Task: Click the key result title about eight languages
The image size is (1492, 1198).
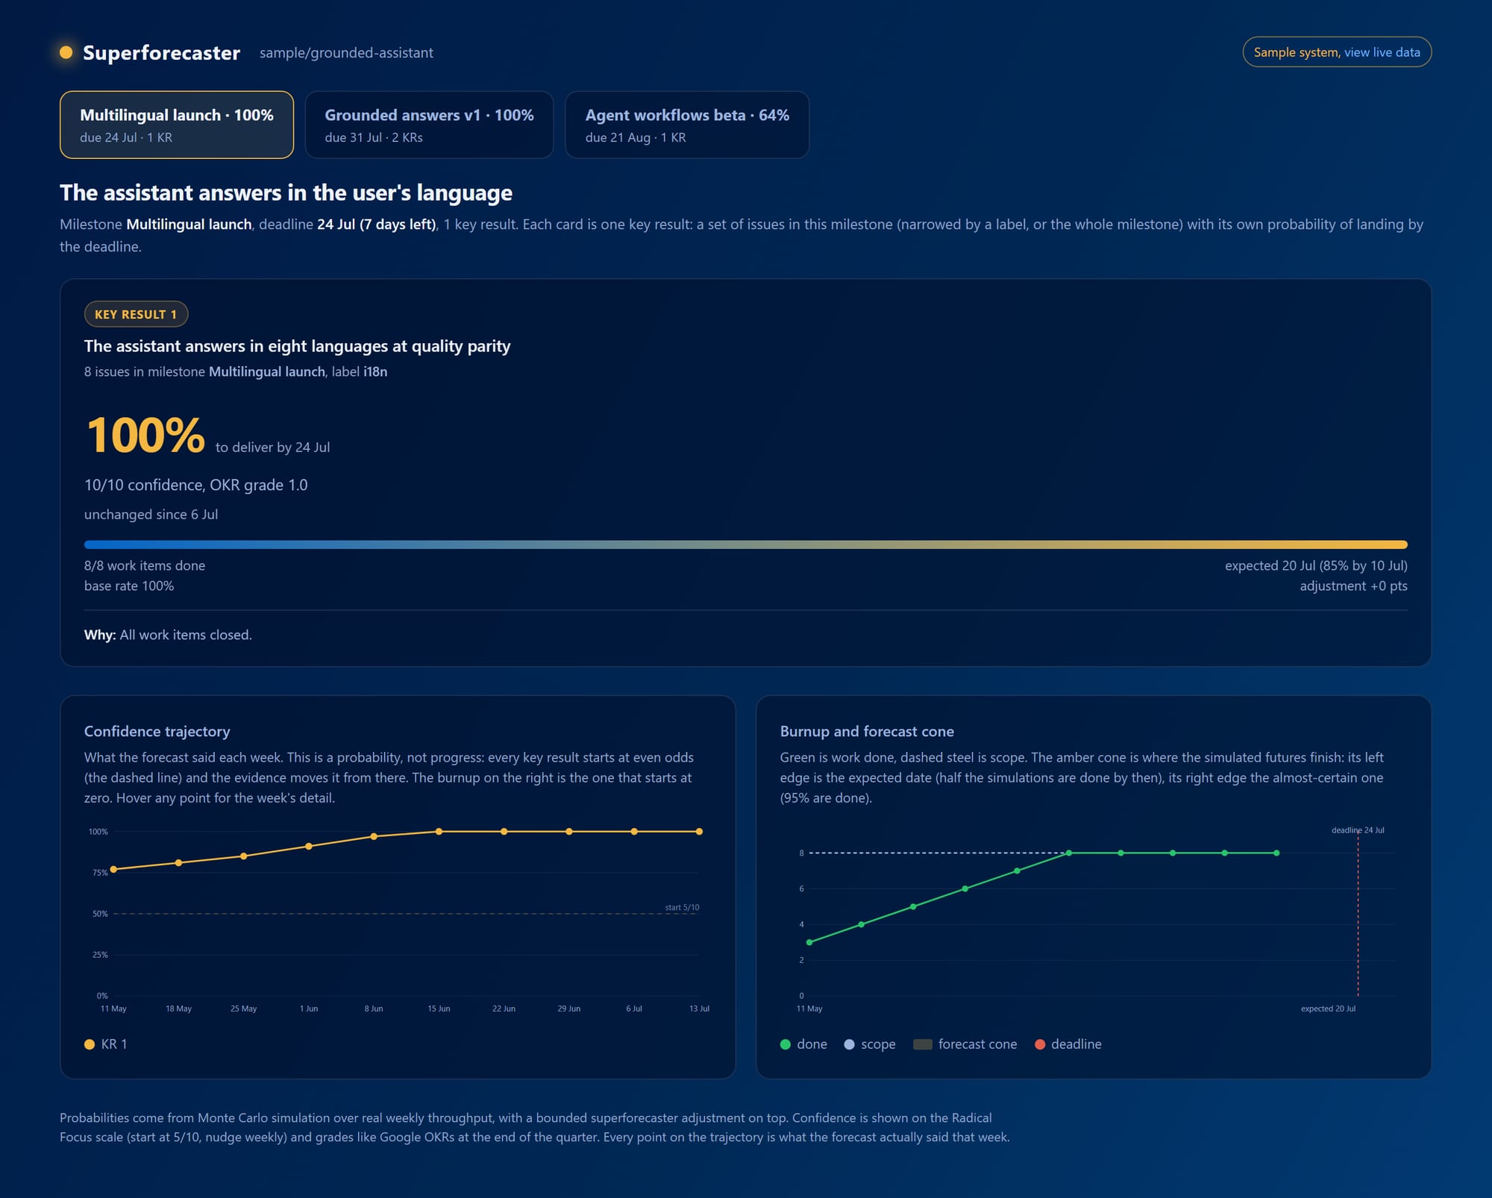Action: point(298,346)
